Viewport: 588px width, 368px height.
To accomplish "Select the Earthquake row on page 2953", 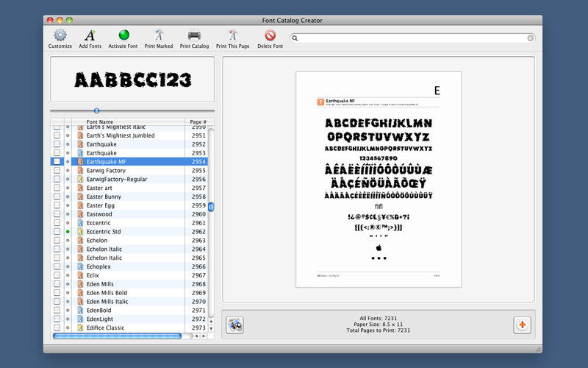I will 129,153.
